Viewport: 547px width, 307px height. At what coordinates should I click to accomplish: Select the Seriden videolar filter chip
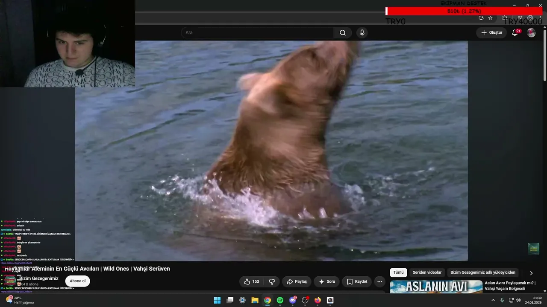point(427,272)
